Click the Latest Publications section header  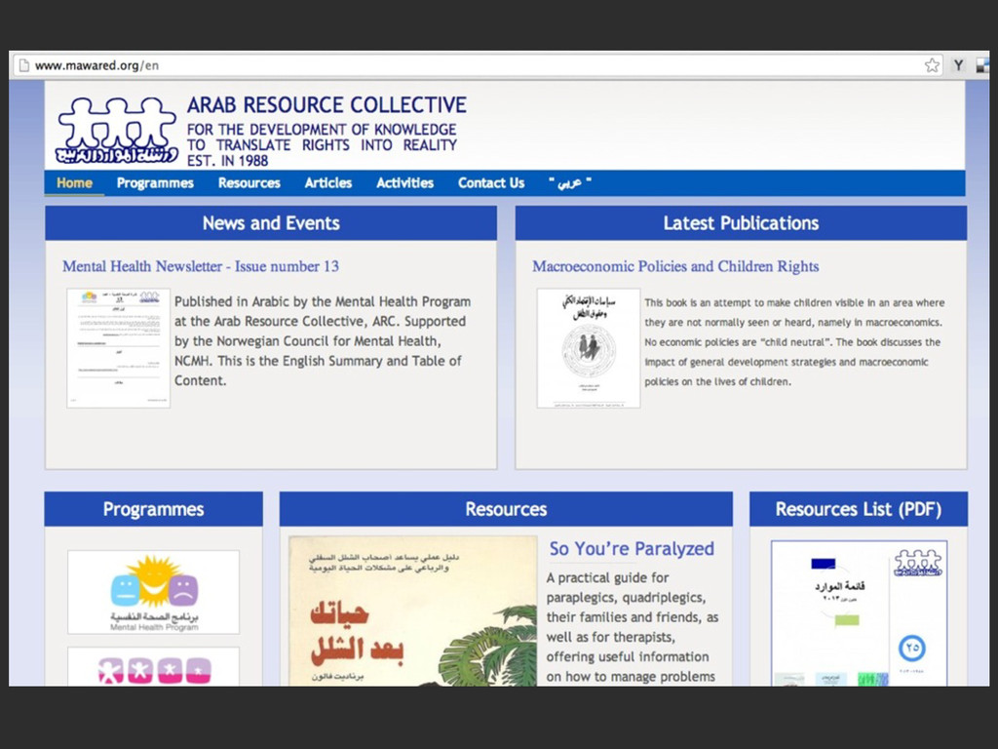(741, 223)
